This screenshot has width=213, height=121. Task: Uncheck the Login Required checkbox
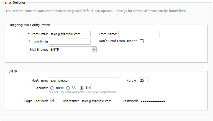coord(52,101)
